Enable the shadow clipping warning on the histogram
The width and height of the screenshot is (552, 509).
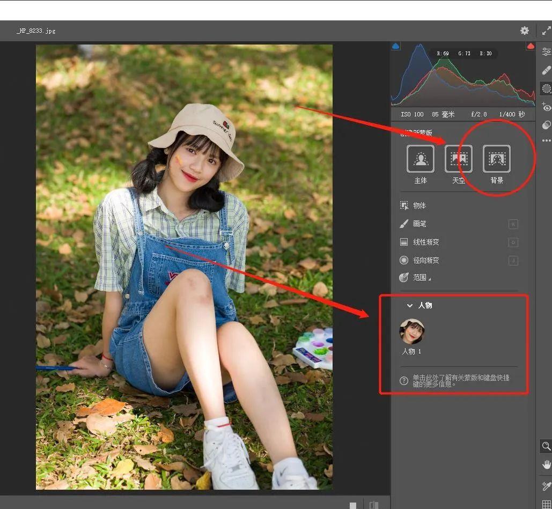tap(395, 46)
